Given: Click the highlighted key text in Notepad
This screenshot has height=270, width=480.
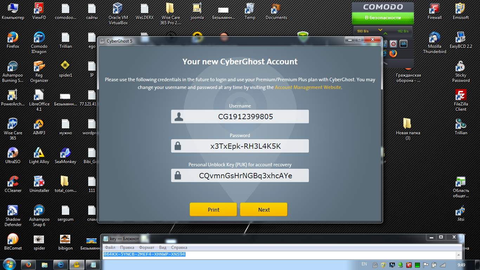Looking at the screenshot, I should 144,254.
